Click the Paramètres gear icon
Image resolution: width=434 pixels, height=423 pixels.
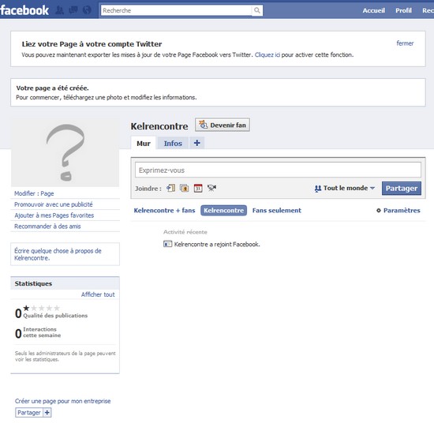(x=378, y=211)
